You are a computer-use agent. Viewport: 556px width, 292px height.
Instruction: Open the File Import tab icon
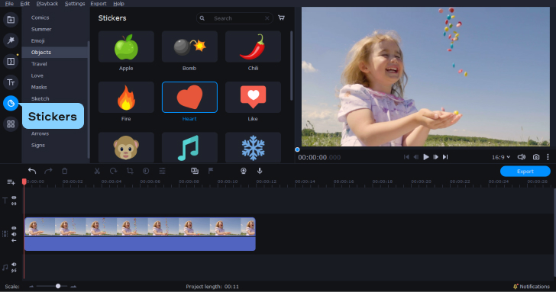point(11,20)
